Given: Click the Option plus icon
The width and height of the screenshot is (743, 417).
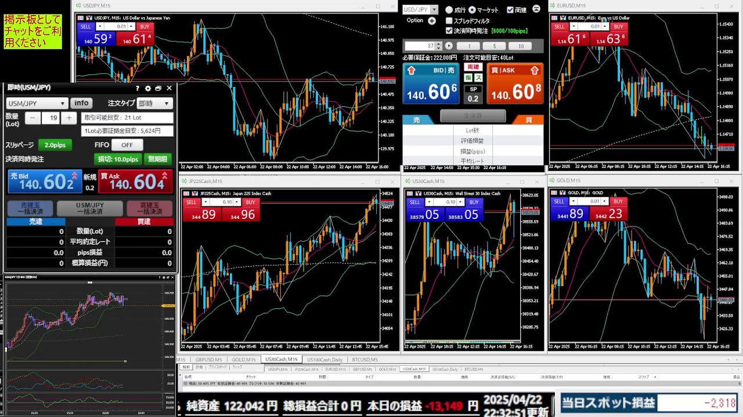Looking at the screenshot, I should (432, 21).
